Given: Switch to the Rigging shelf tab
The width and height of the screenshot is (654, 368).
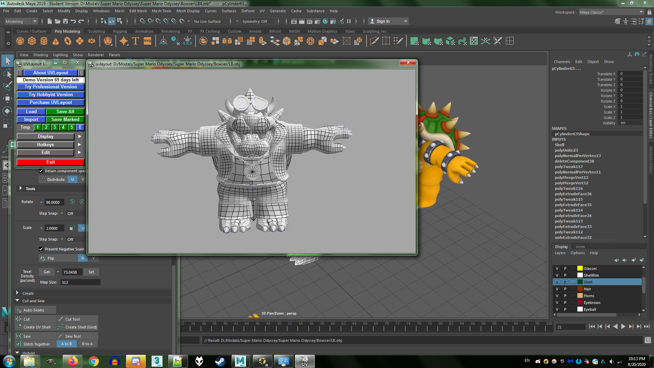Looking at the screenshot, I should pos(120,31).
